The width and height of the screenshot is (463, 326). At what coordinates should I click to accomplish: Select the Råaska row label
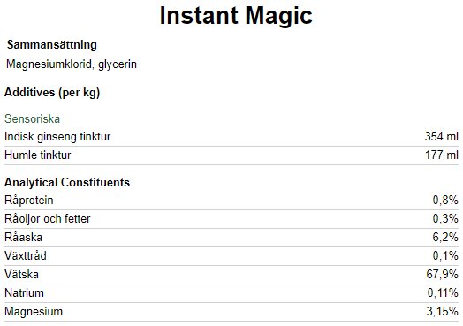23,238
